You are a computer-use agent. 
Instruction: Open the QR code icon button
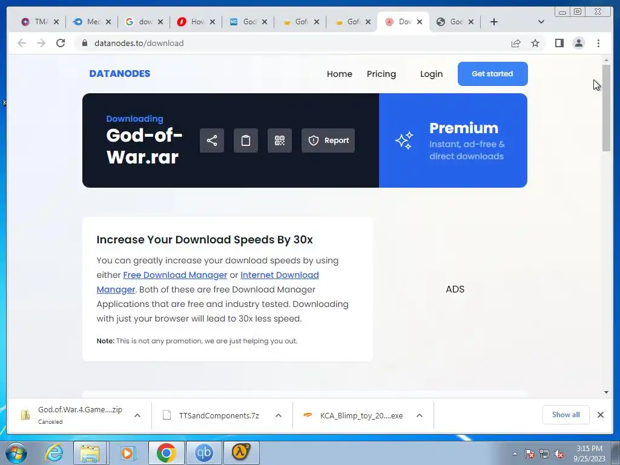[x=280, y=140]
